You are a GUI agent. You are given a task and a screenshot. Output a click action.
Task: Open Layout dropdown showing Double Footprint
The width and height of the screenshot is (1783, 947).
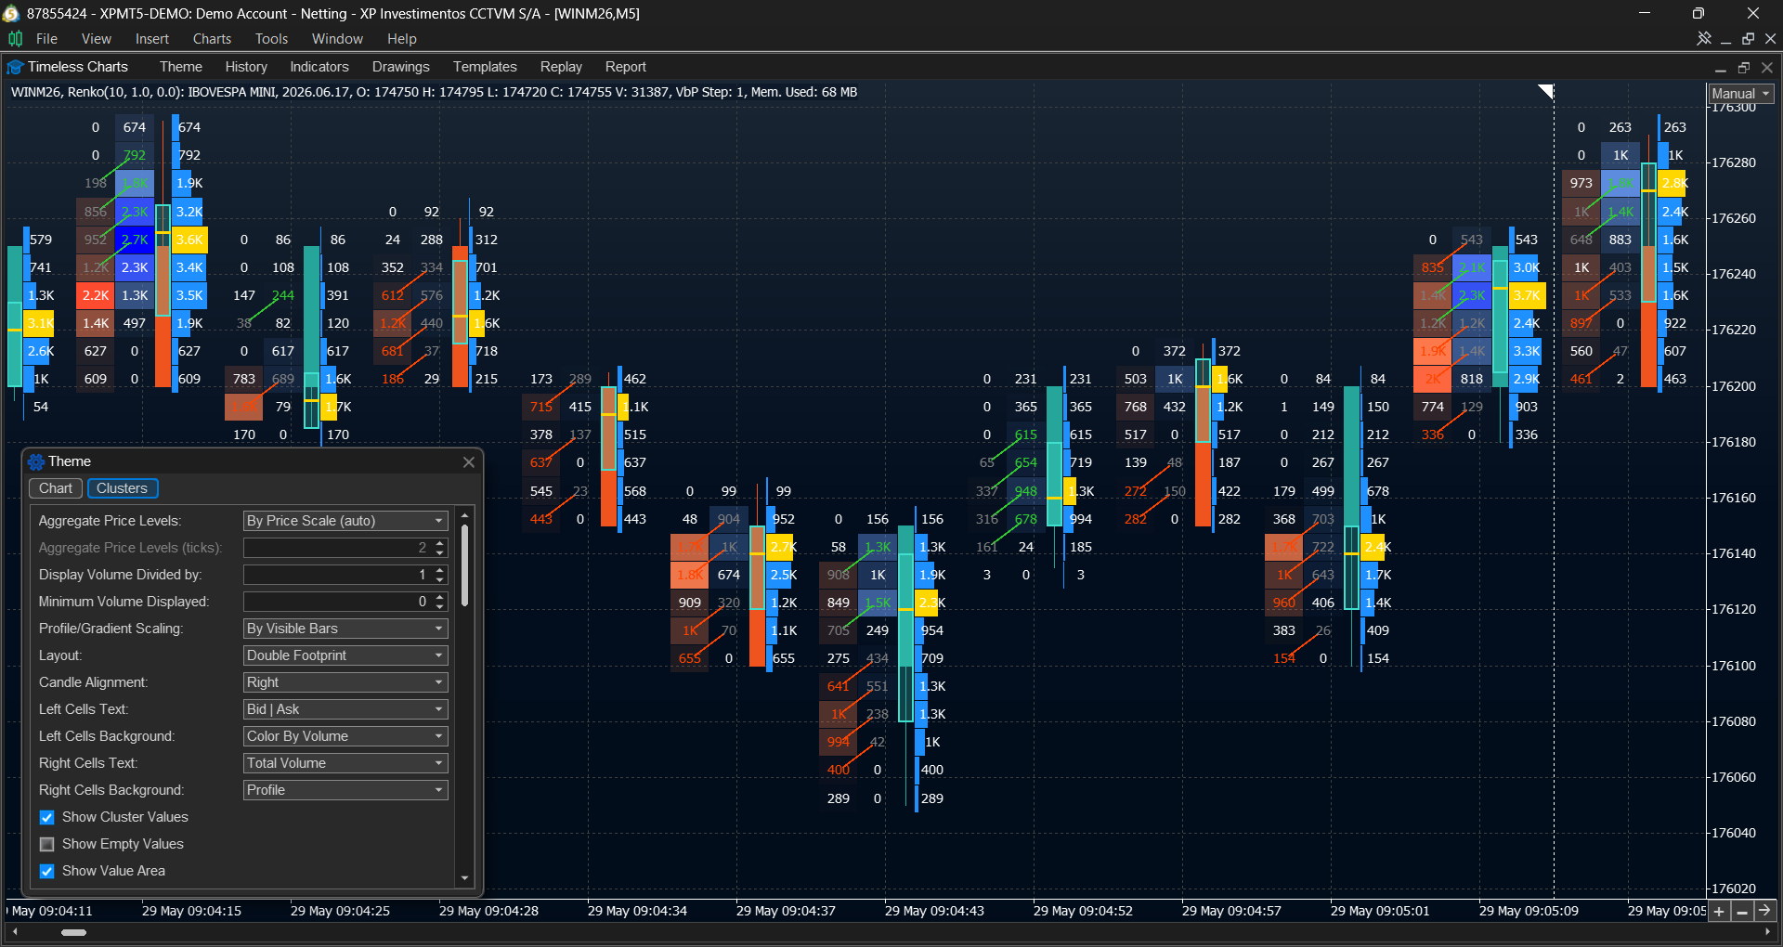345,655
